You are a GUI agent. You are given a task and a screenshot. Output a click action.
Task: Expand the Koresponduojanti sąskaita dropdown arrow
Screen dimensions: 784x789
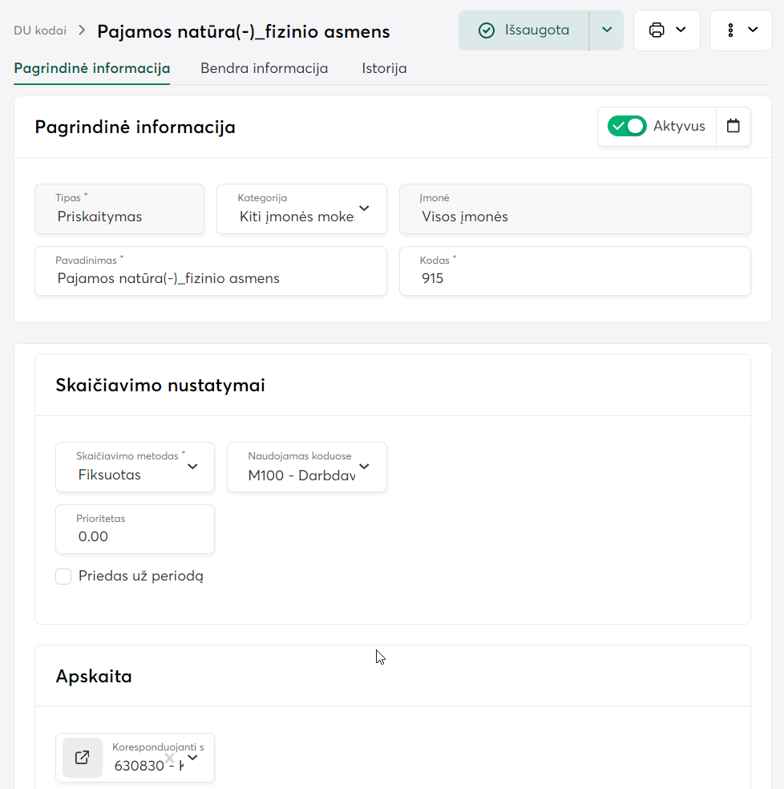point(192,758)
